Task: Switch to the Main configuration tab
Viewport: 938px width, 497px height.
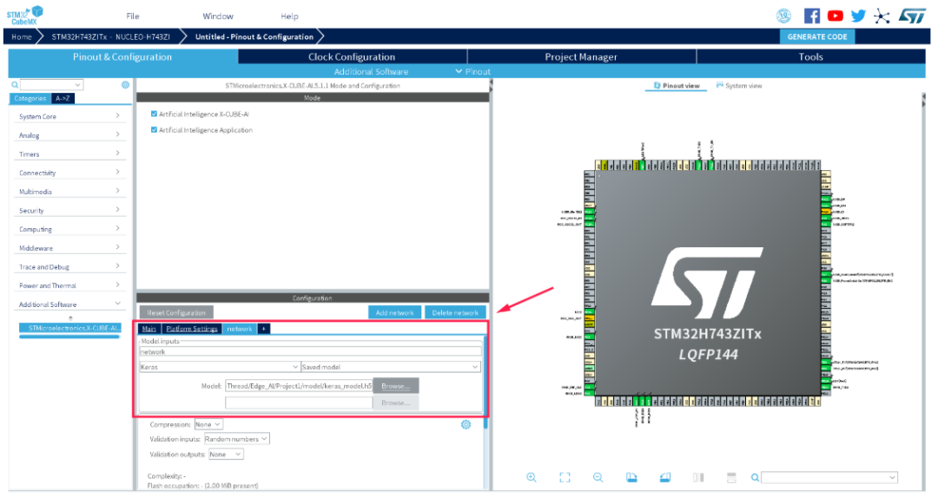Action: coord(149,329)
